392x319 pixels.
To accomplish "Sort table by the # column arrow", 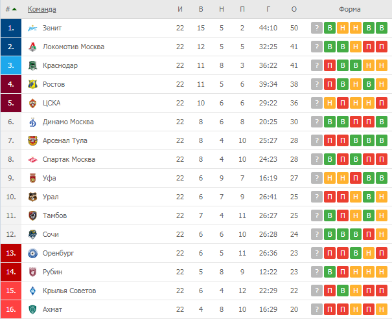I will tap(14, 9).
